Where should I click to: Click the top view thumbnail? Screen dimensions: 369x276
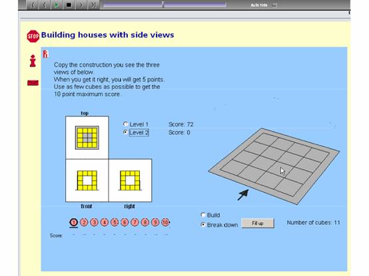(87, 138)
